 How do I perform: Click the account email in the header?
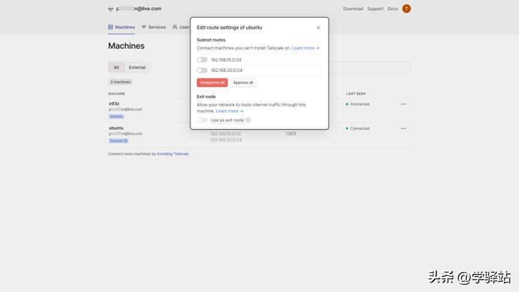pyautogui.click(x=139, y=8)
